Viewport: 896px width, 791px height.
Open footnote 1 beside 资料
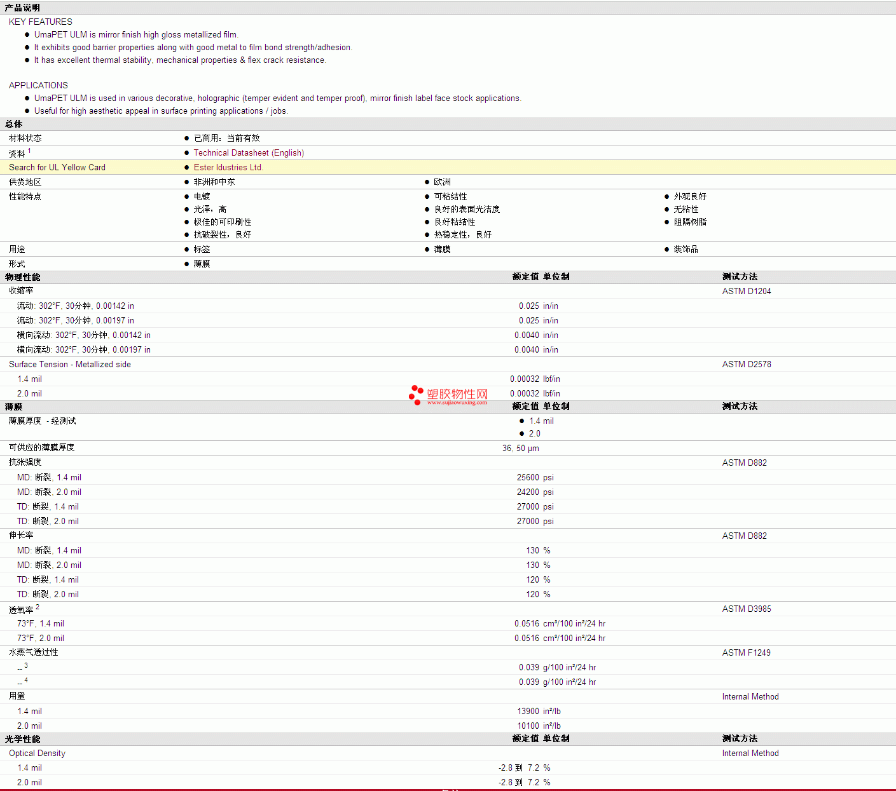pos(29,151)
